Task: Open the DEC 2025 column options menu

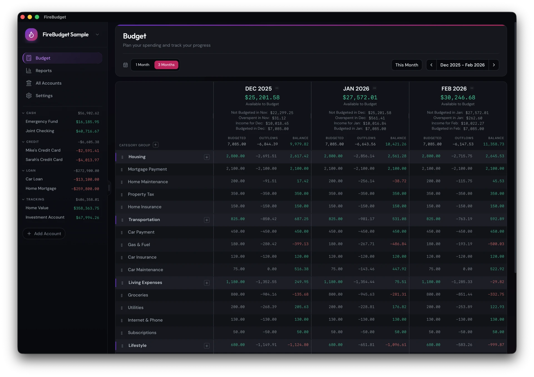Action: coord(277,88)
